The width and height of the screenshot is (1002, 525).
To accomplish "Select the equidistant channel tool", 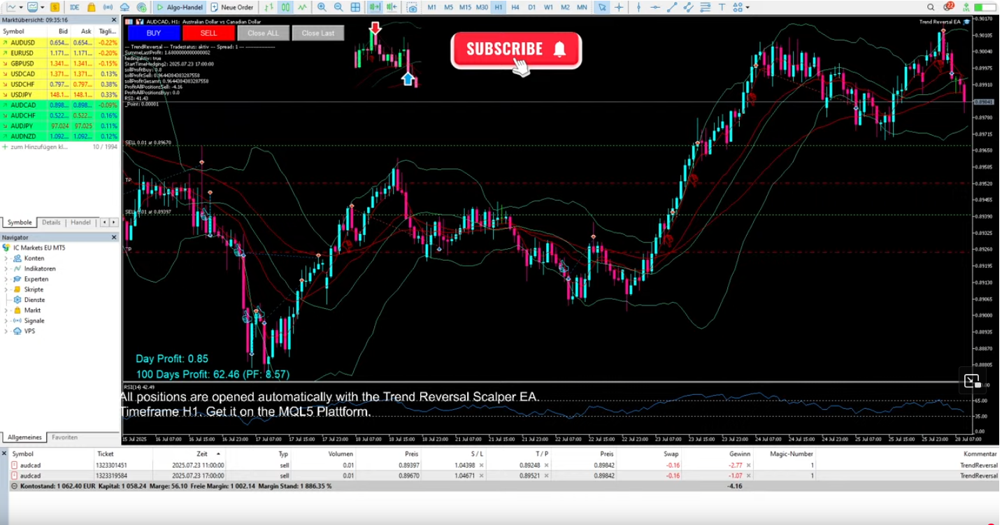I will (689, 7).
